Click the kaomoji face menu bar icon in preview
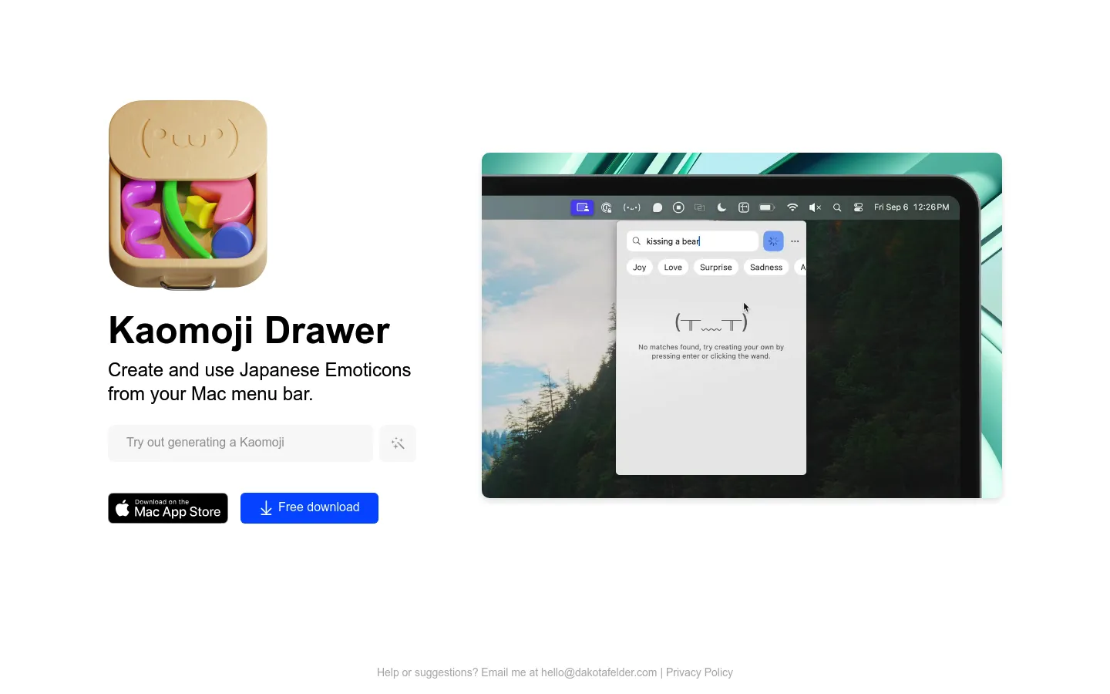This screenshot has height=694, width=1110. click(632, 207)
